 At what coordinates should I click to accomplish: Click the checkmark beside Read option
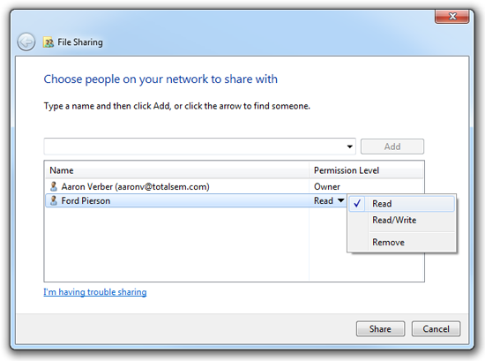pyautogui.click(x=357, y=204)
